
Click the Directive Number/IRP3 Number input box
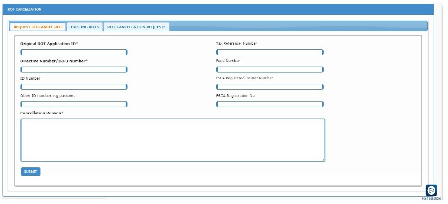pyautogui.click(x=74, y=70)
